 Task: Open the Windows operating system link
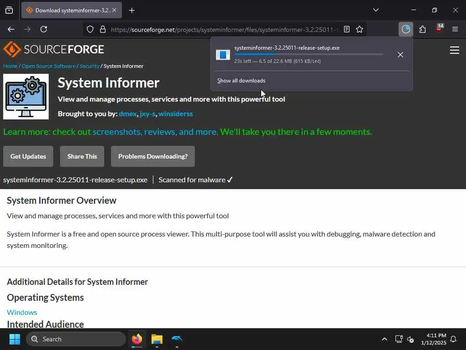click(x=22, y=312)
